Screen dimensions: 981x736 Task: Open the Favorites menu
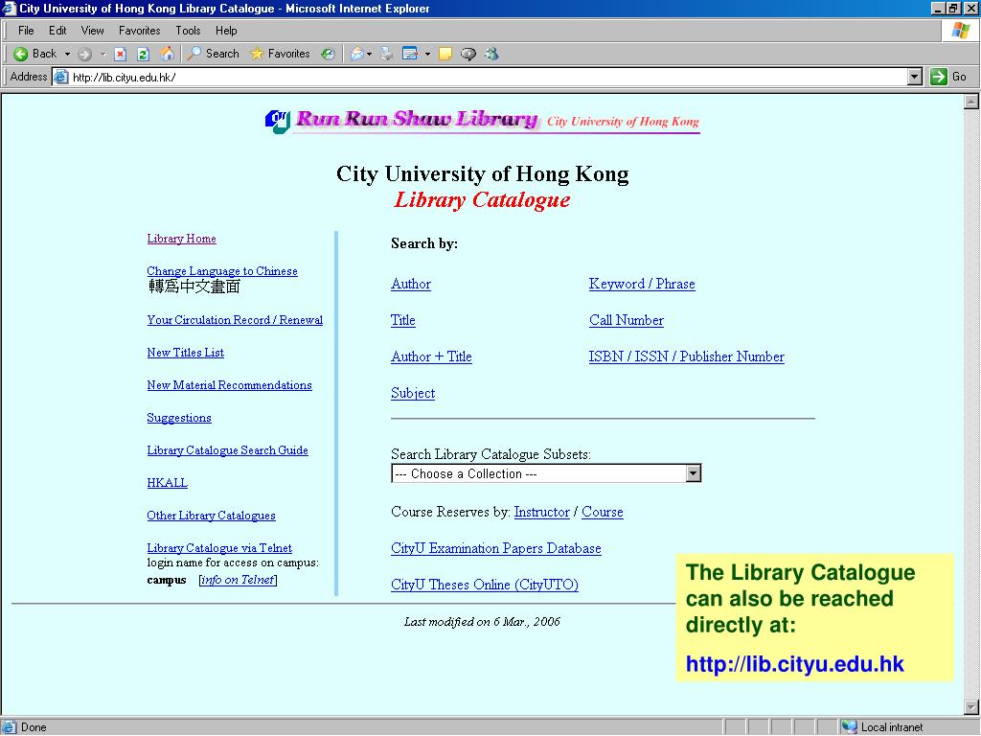139,30
